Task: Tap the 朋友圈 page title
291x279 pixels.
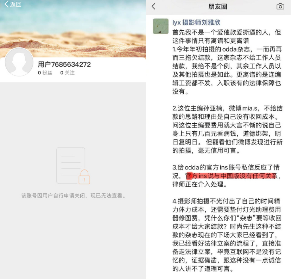Action: (218, 6)
